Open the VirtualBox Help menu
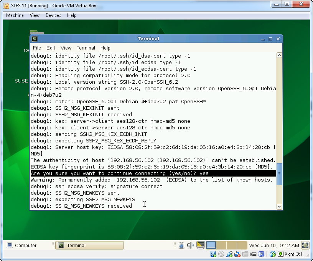 [72, 15]
